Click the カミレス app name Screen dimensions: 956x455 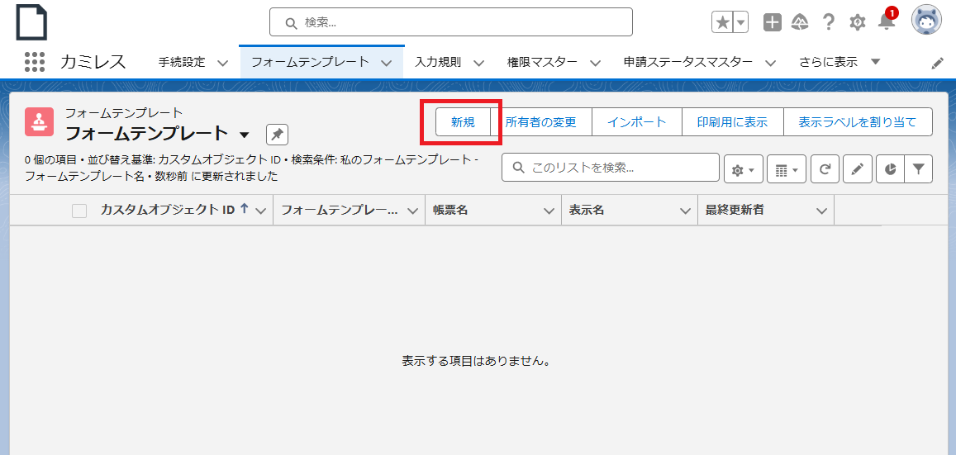93,62
